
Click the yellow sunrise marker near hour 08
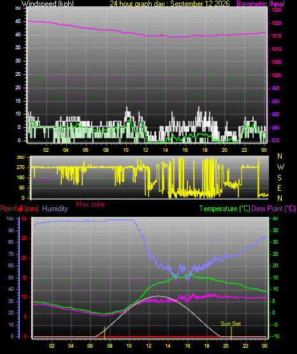[x=105, y=332]
